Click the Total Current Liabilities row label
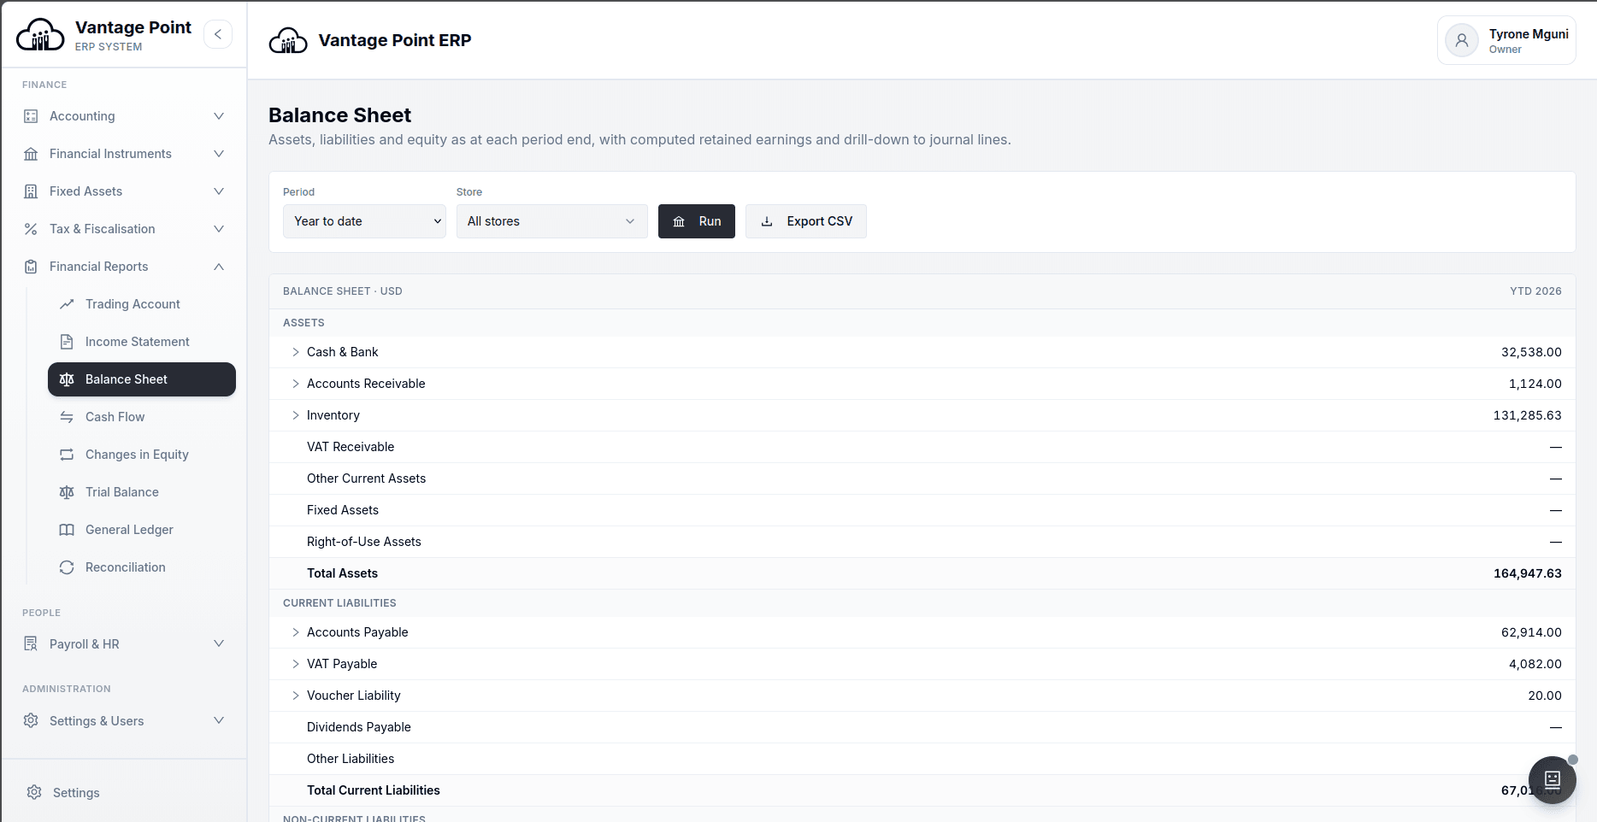Viewport: 1597px width, 822px height. click(374, 790)
